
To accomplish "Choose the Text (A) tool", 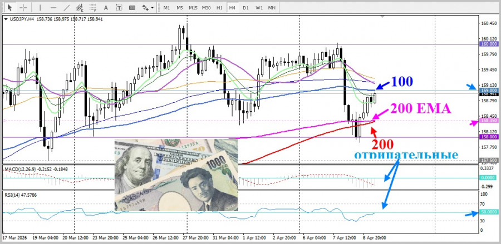I will point(106,7).
